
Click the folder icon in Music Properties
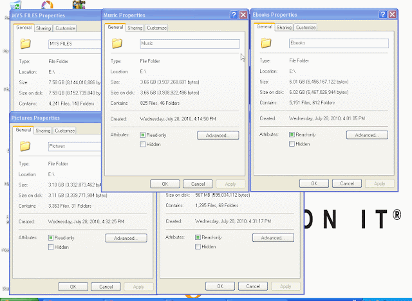tap(117, 43)
